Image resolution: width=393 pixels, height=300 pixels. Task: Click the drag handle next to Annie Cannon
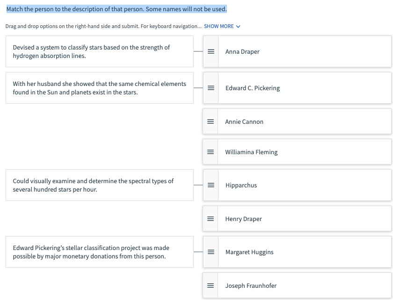tap(211, 121)
